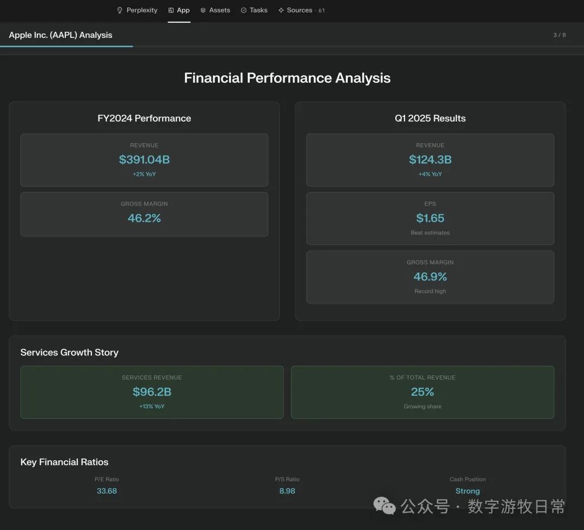This screenshot has width=584, height=530.
Task: Click the 3 / 8 slide page indicator
Action: 559,35
